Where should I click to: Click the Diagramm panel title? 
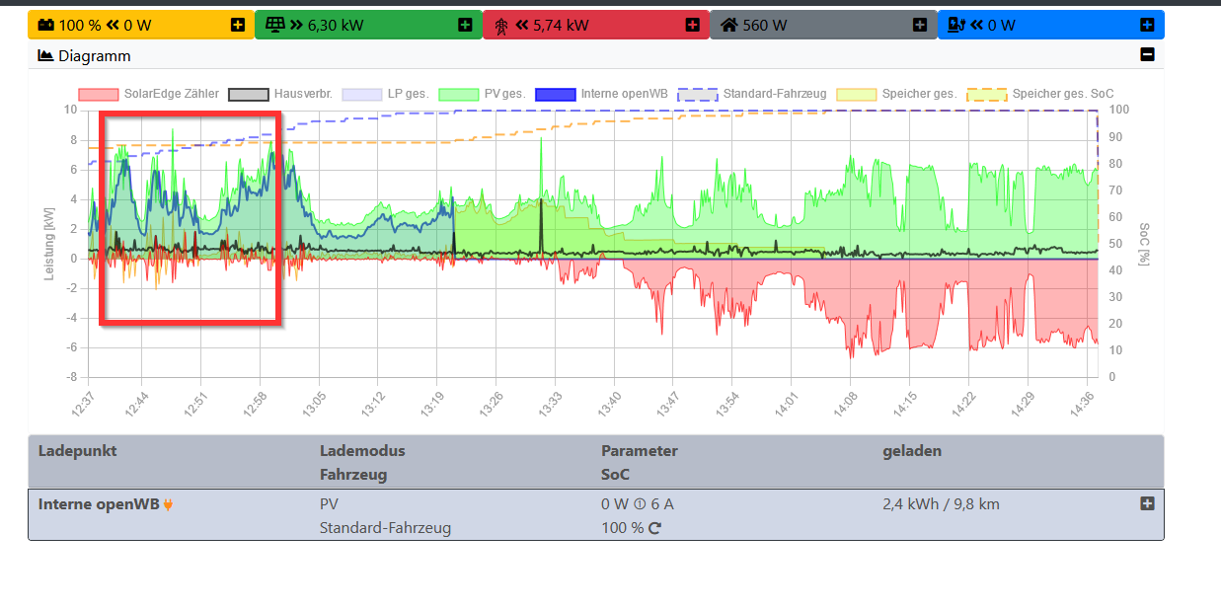[95, 56]
